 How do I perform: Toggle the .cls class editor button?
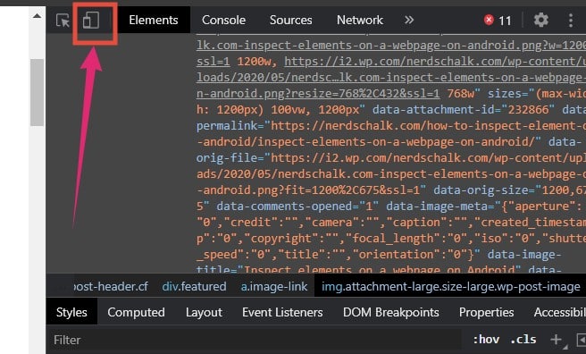pos(523,340)
